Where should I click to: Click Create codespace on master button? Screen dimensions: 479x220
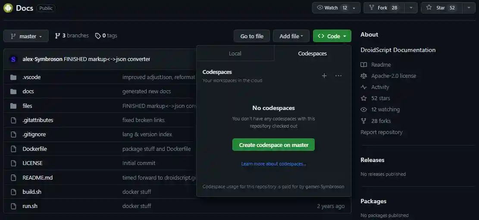click(273, 145)
